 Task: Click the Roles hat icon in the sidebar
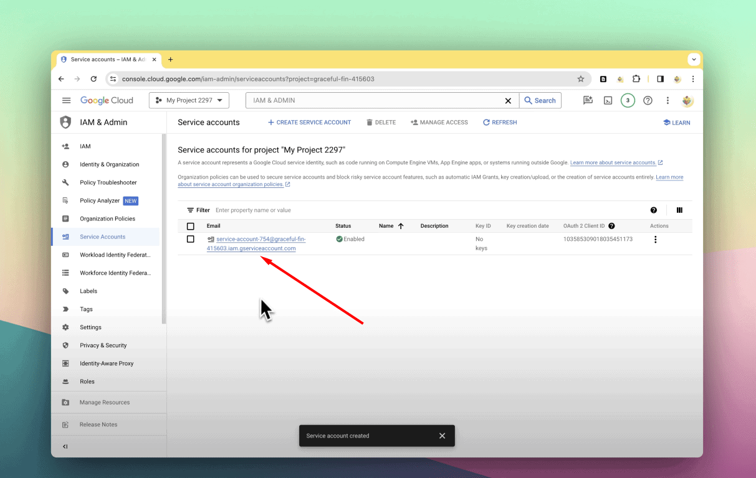coord(65,381)
